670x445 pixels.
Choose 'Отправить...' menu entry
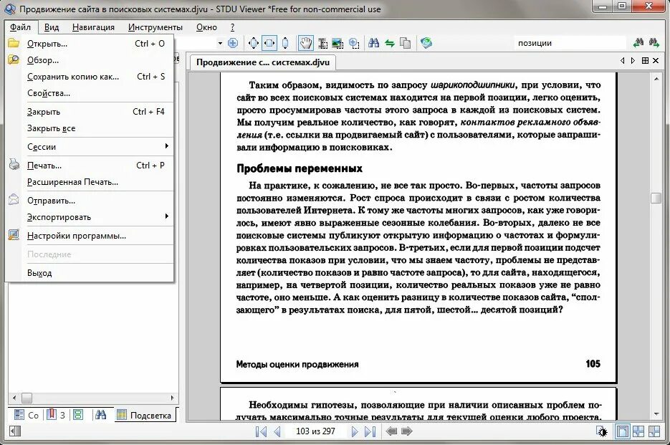click(x=90, y=201)
